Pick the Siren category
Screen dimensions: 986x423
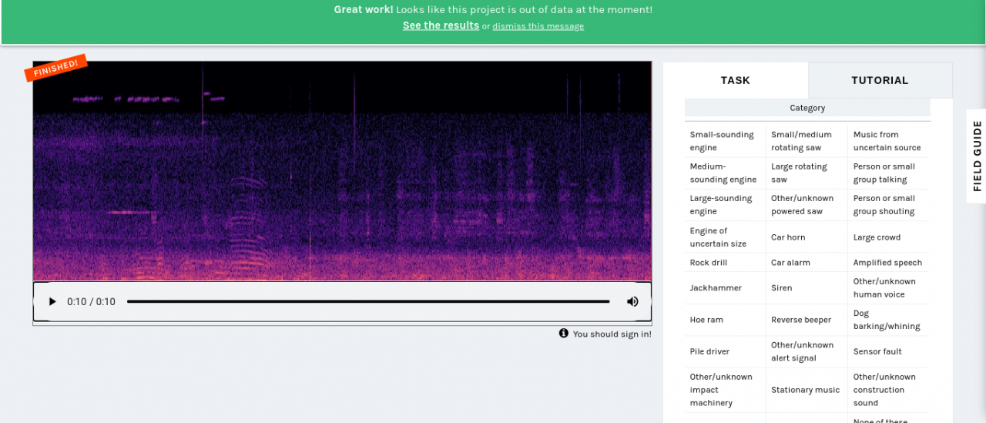click(807, 287)
